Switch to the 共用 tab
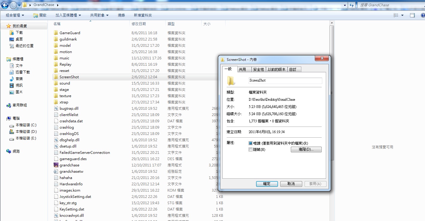Viewport: 425px width, 221px height. (x=244, y=70)
